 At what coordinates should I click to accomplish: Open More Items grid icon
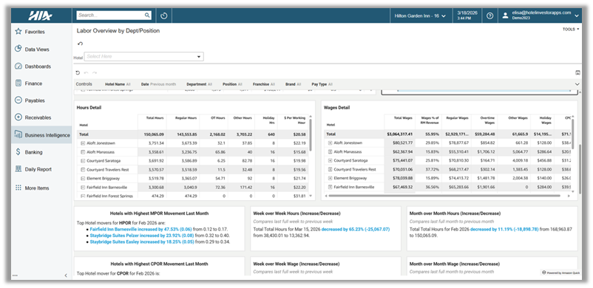tap(18, 188)
